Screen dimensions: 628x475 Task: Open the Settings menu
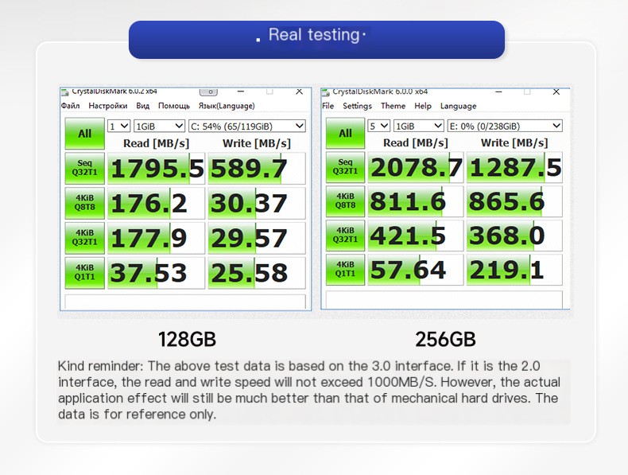pyautogui.click(x=357, y=106)
